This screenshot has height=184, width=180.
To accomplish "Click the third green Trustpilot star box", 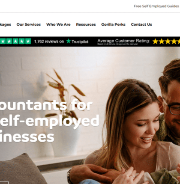I will tap(15, 41).
